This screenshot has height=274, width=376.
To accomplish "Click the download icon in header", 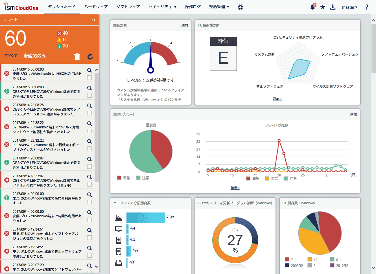I will click(x=333, y=7).
